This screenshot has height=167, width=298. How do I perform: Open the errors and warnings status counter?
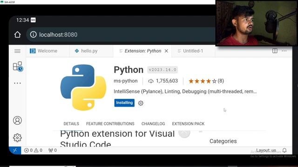(33, 150)
